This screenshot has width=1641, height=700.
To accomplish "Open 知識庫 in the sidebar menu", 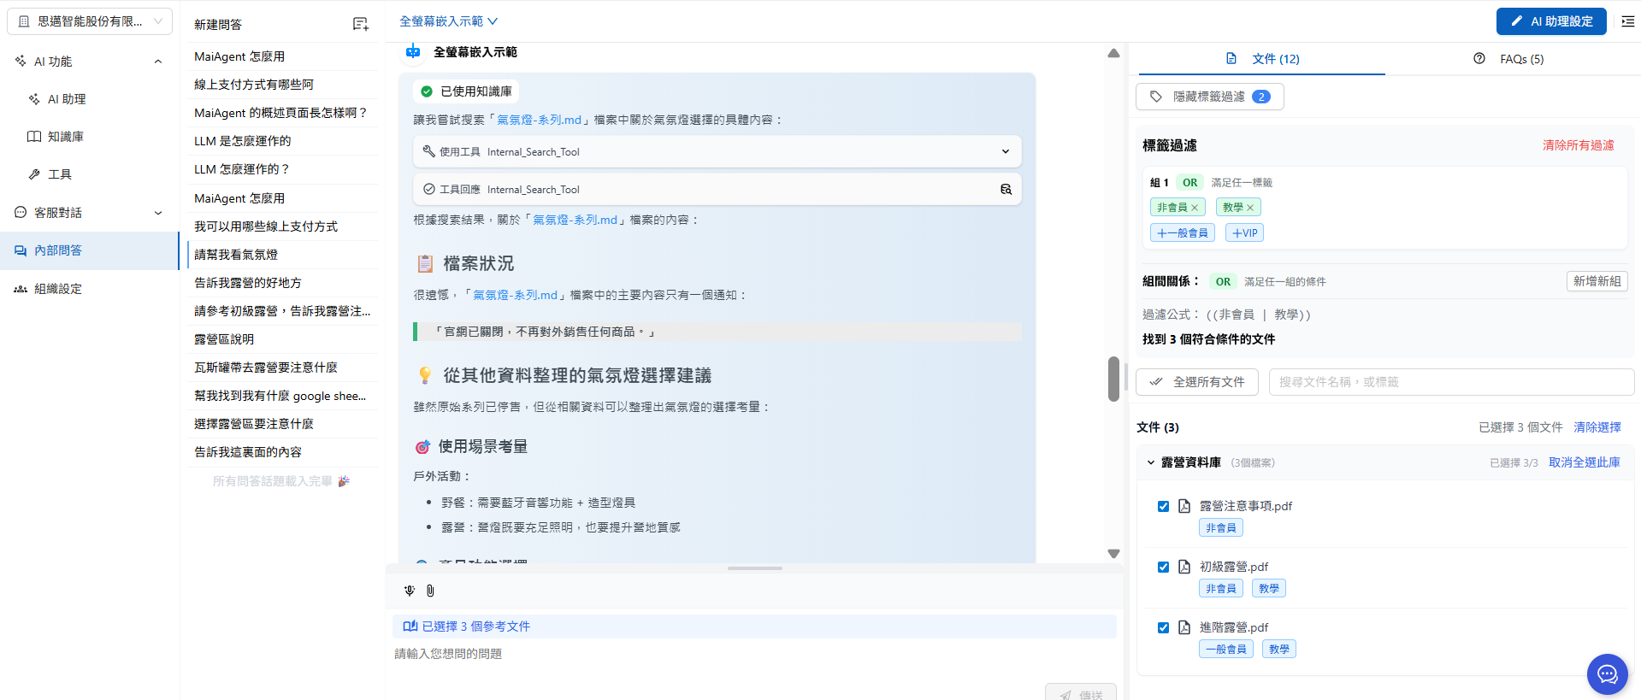I will [65, 137].
